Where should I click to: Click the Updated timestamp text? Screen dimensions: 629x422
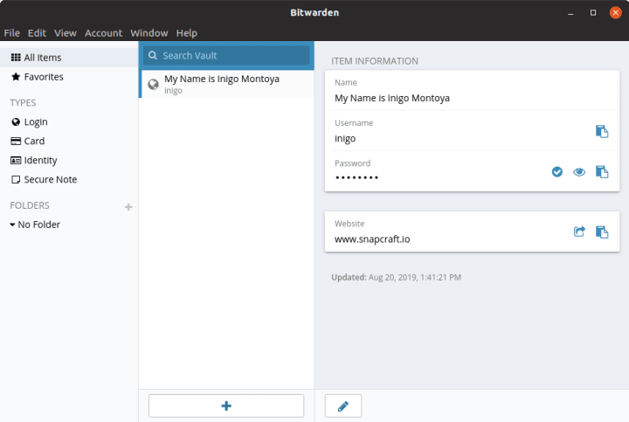(396, 277)
